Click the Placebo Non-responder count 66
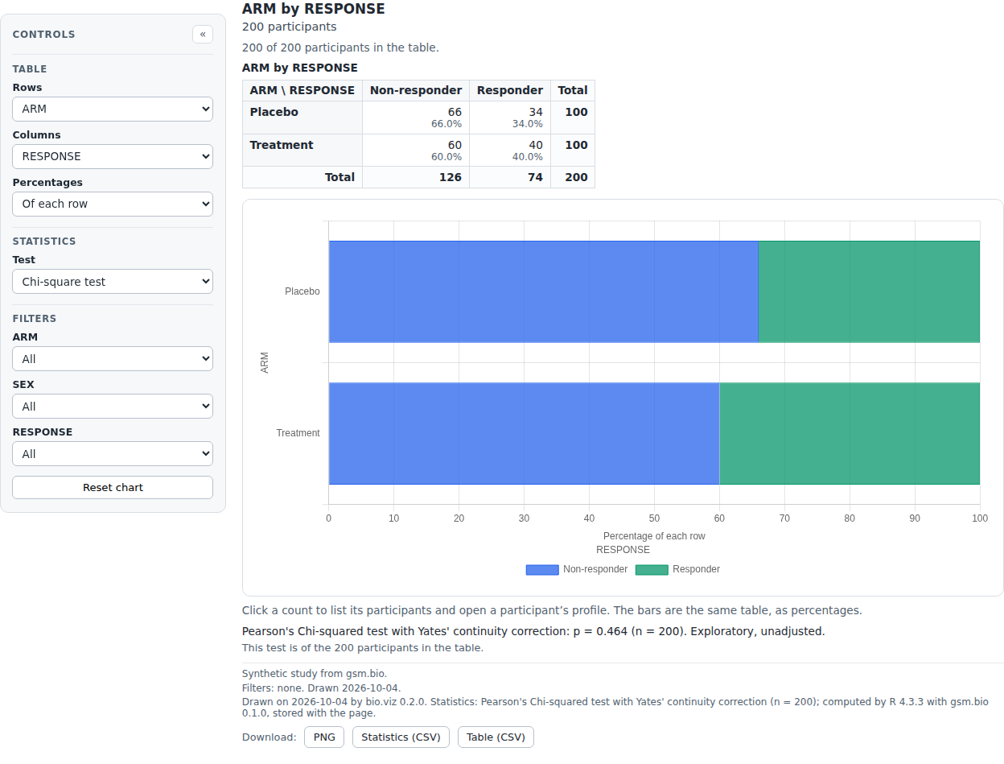Image resolution: width=1004 pixels, height=764 pixels. click(455, 112)
